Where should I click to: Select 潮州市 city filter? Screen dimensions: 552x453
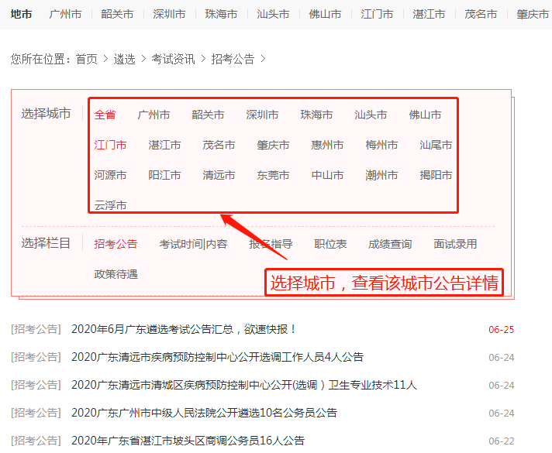click(x=381, y=175)
